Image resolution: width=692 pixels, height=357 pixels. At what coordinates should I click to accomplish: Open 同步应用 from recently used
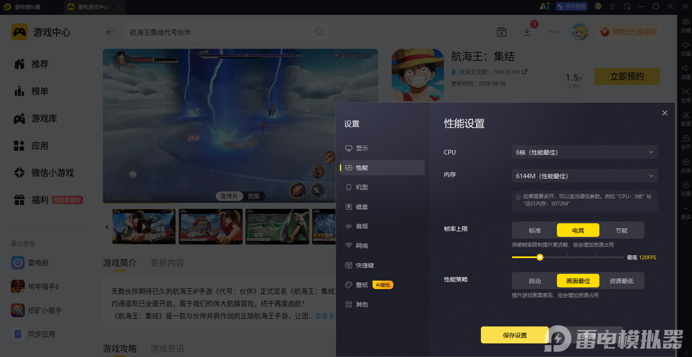pyautogui.click(x=33, y=334)
